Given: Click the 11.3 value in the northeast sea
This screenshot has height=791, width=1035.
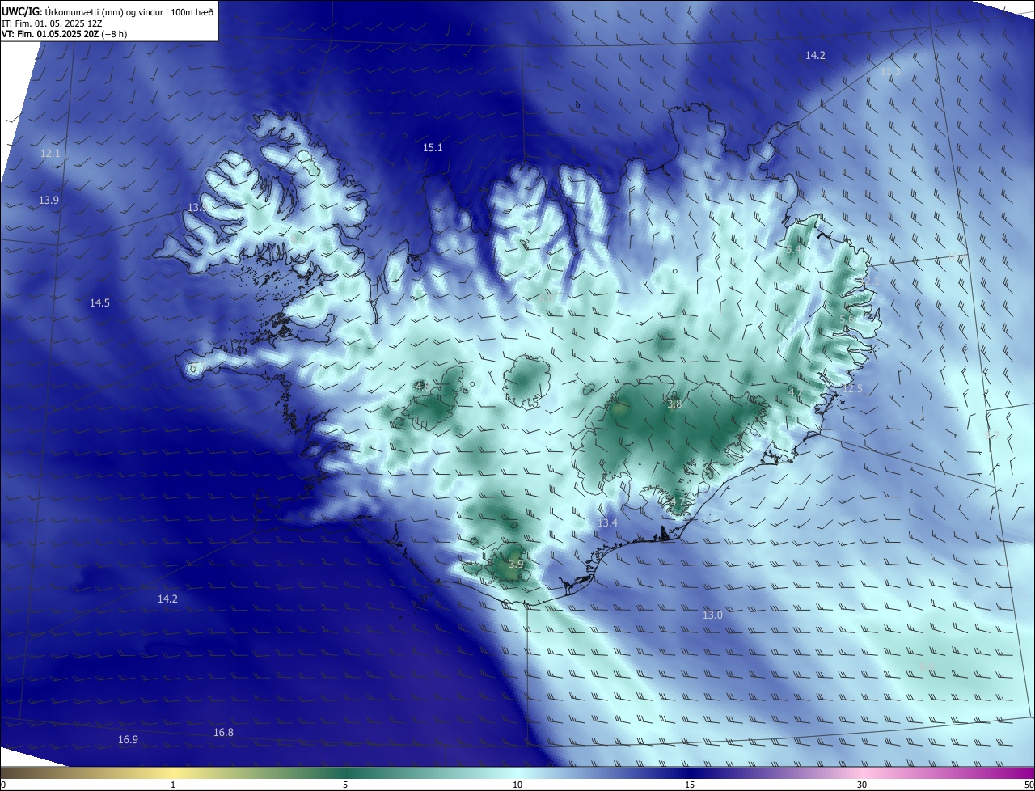Looking at the screenshot, I should (889, 72).
